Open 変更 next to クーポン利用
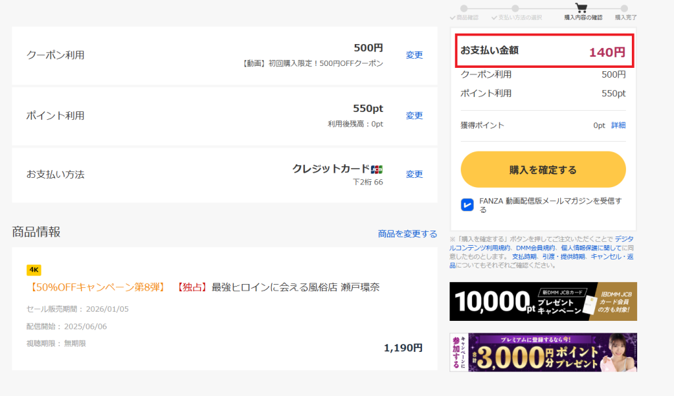This screenshot has height=396, width=674. (x=414, y=55)
